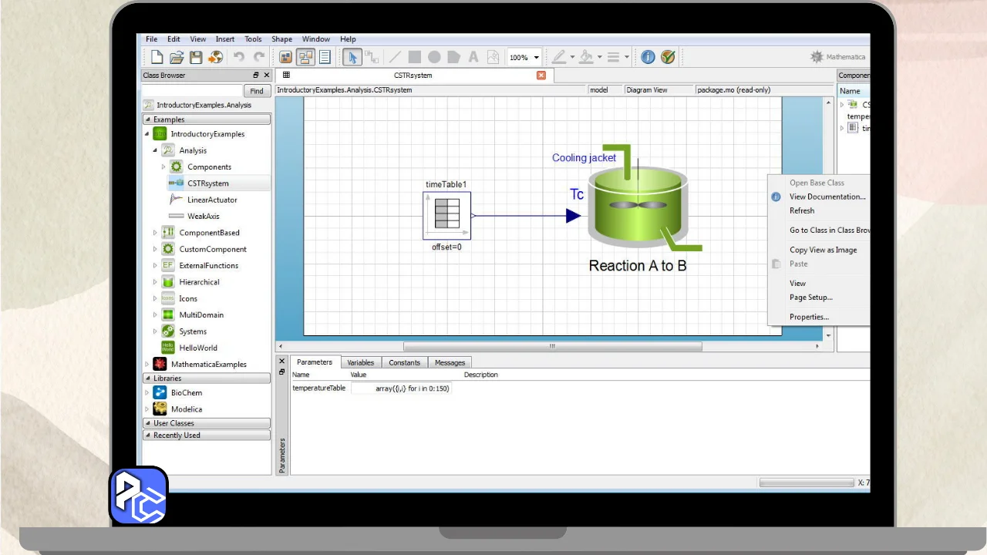Screen dimensions: 987x555
Task: Click the temperatureTable value field
Action: 401,388
